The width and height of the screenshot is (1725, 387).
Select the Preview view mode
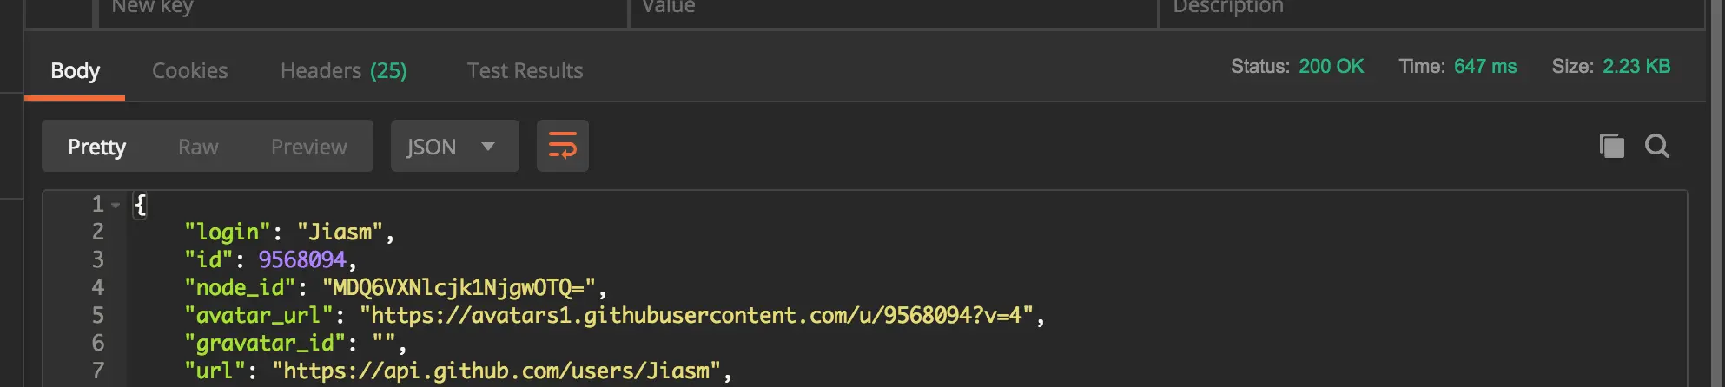(308, 147)
